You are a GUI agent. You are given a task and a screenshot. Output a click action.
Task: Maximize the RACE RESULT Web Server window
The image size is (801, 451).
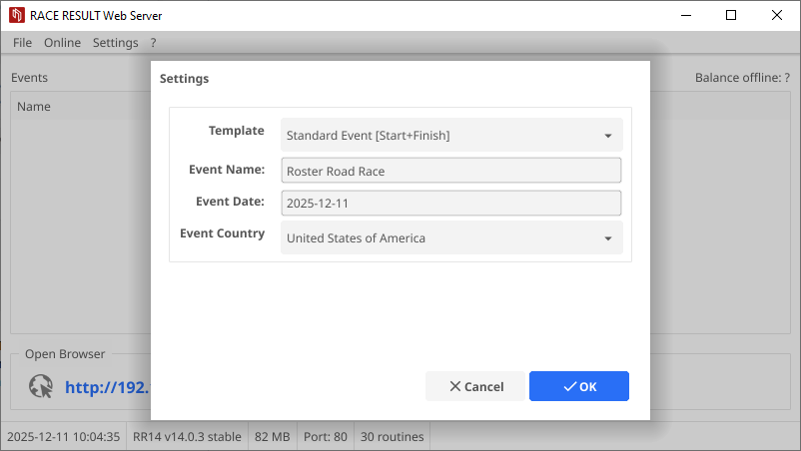coord(731,15)
